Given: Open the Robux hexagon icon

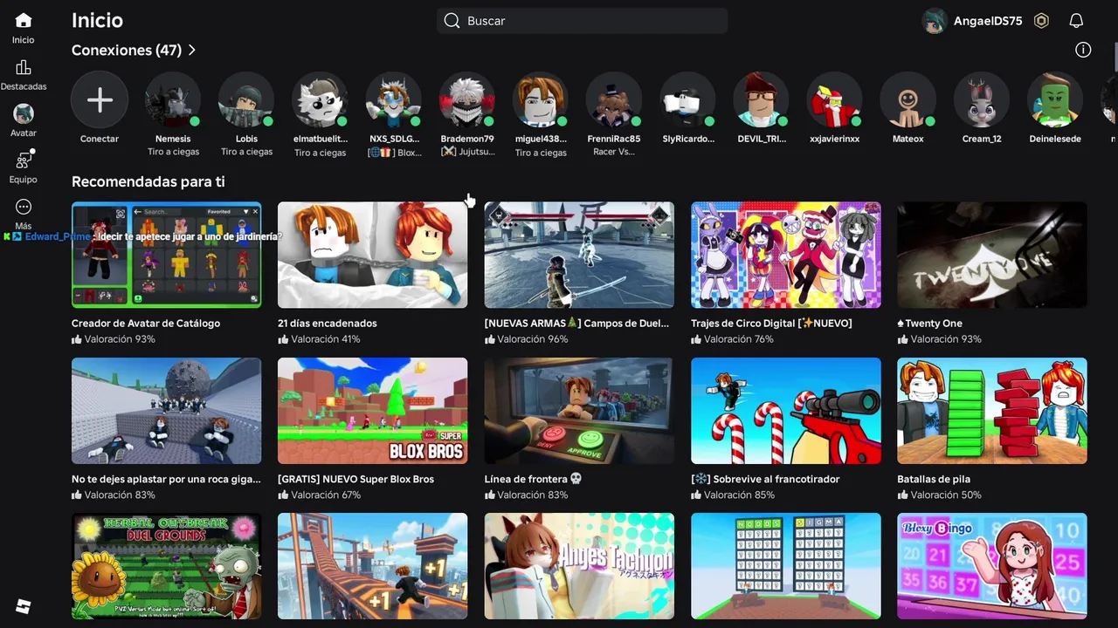Looking at the screenshot, I should click(x=1041, y=21).
